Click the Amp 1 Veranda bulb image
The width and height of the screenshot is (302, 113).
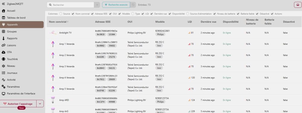[x=53, y=44]
